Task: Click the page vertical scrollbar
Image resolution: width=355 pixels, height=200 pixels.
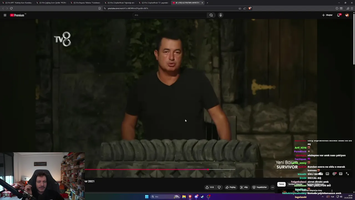Action: (x=354, y=39)
